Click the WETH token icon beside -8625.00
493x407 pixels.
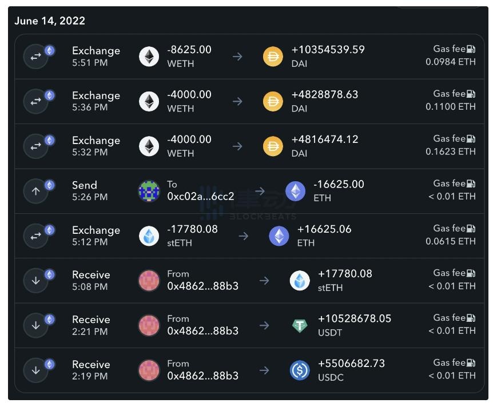pyautogui.click(x=149, y=57)
